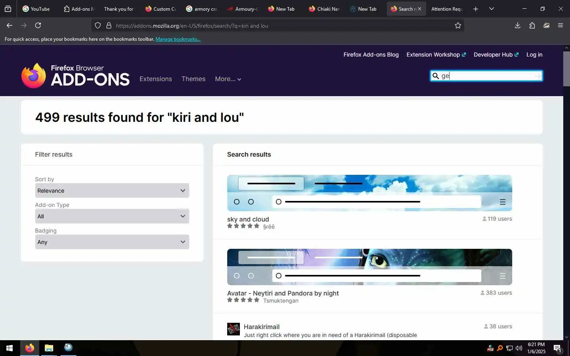Open the Downloads panel
Viewport: 570px width, 356px height.
517,25
